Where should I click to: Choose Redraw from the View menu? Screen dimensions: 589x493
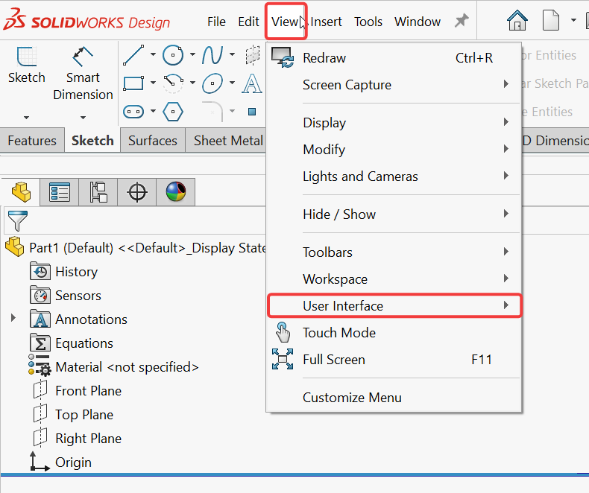[x=394, y=58]
